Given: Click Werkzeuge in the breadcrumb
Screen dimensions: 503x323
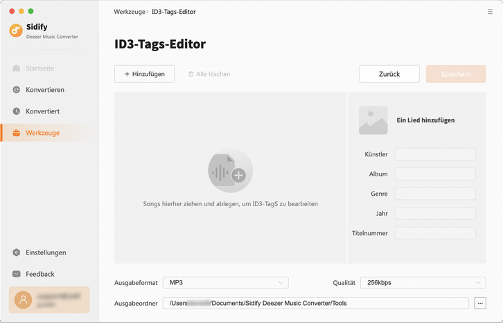Looking at the screenshot, I should pos(130,12).
